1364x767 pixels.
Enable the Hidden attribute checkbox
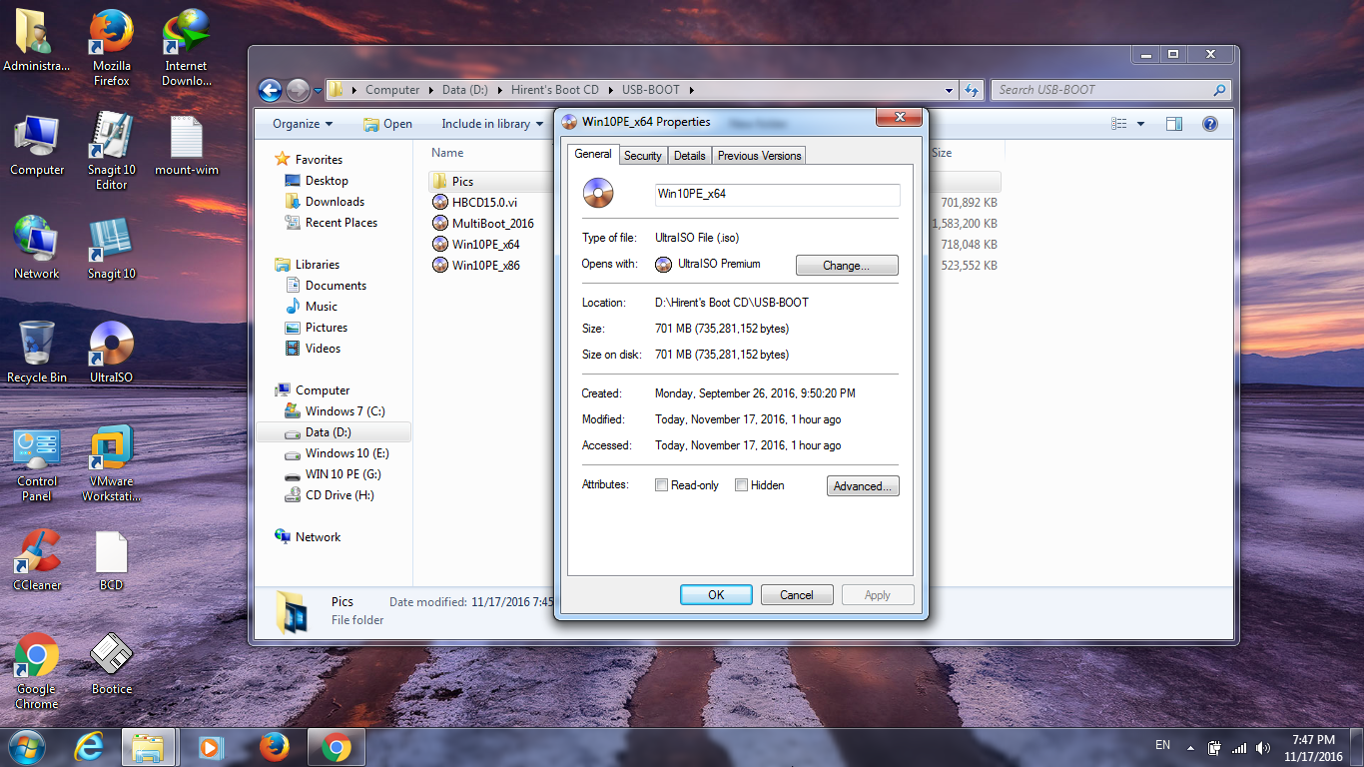click(741, 485)
